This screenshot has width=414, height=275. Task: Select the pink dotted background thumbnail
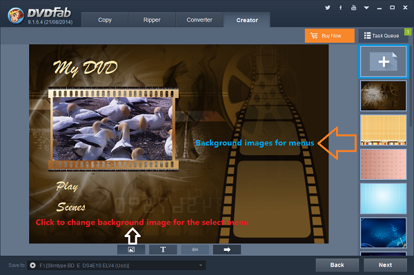coord(384,164)
